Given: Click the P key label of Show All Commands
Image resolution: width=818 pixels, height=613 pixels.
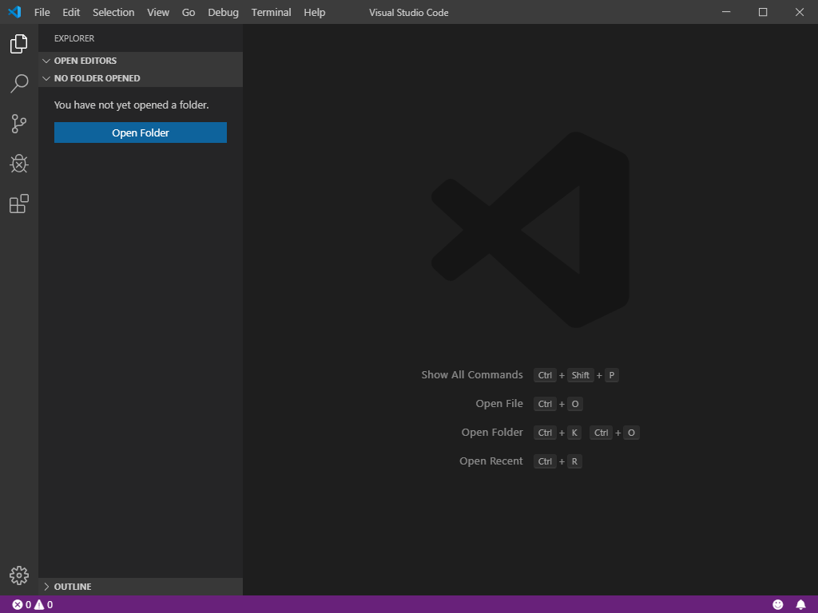Looking at the screenshot, I should click(x=612, y=375).
